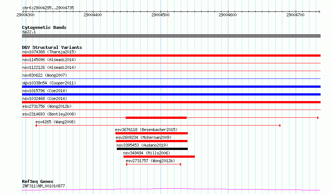
Task: Click the red bar of esv3676118
Action: point(151,133)
